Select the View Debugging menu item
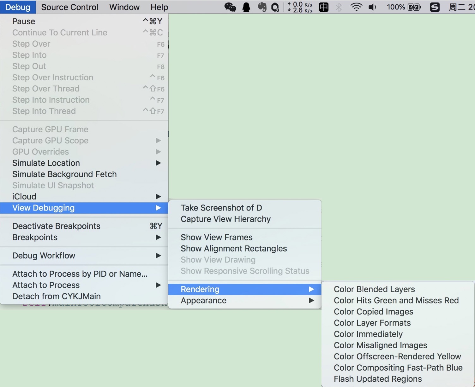The width and height of the screenshot is (475, 387). [84, 208]
